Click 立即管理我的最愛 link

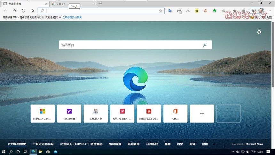tap(72, 17)
